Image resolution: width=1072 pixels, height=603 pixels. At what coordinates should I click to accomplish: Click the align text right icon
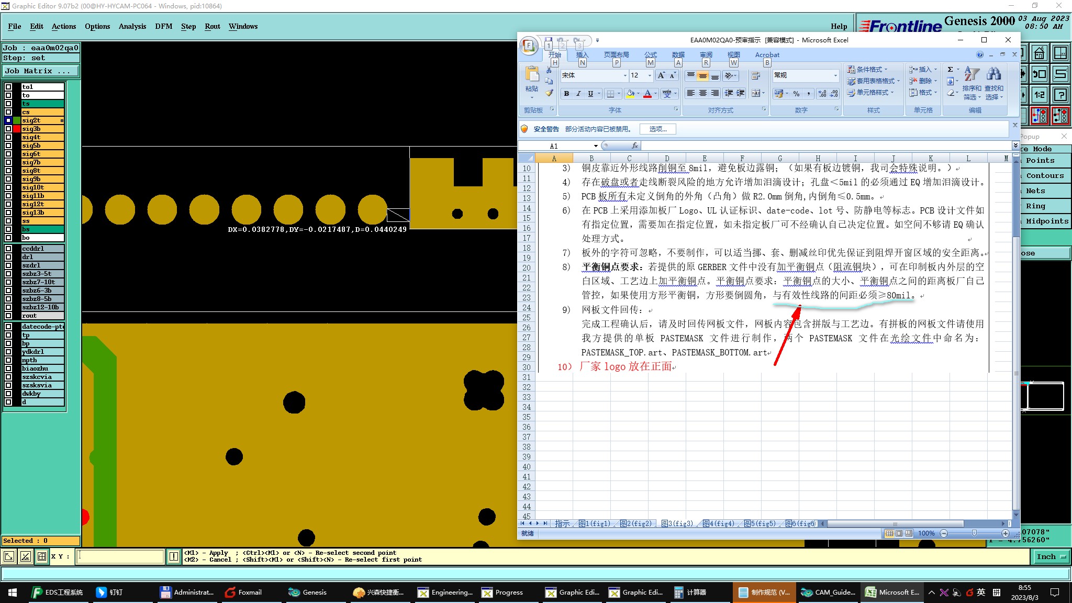(714, 93)
